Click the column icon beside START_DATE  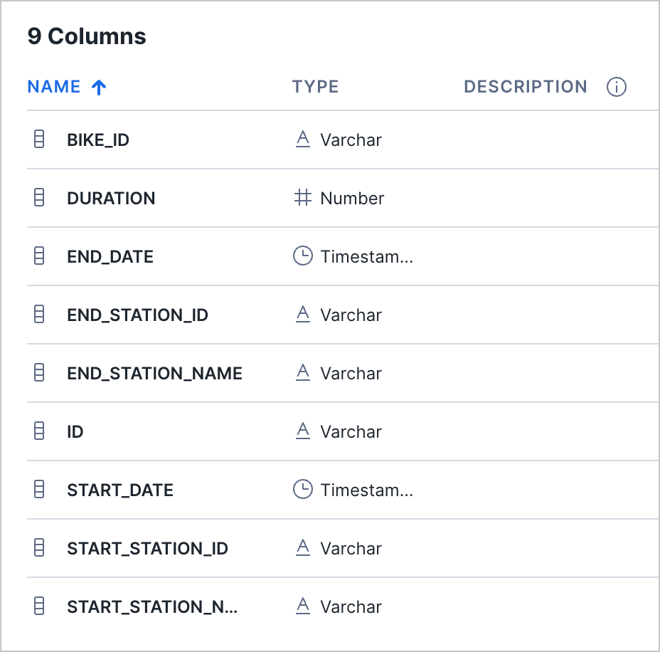(x=39, y=490)
